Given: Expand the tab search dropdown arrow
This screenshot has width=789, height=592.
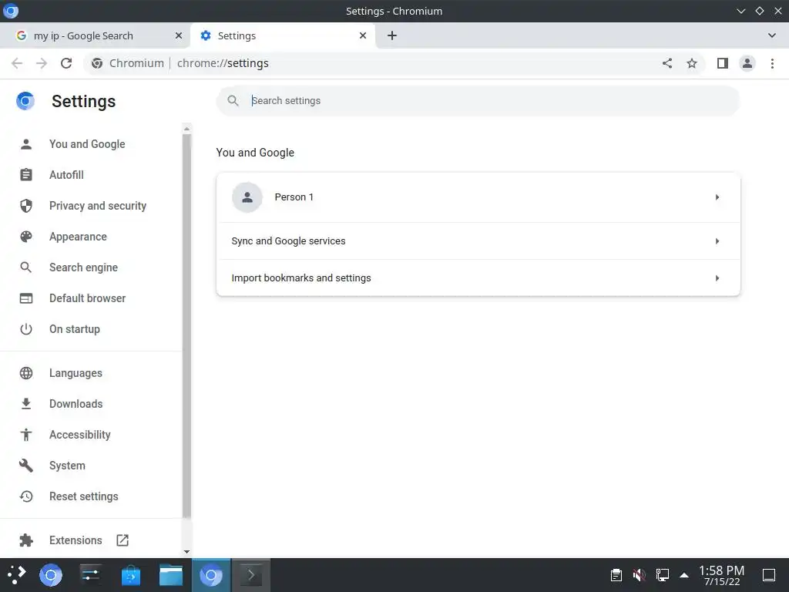Looking at the screenshot, I should click(x=772, y=35).
